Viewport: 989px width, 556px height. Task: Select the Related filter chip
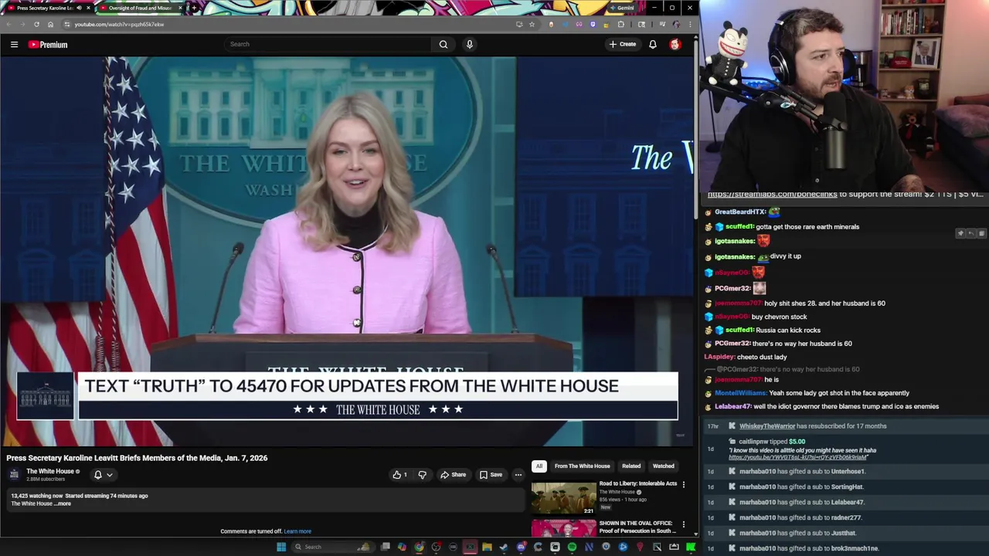coord(631,466)
